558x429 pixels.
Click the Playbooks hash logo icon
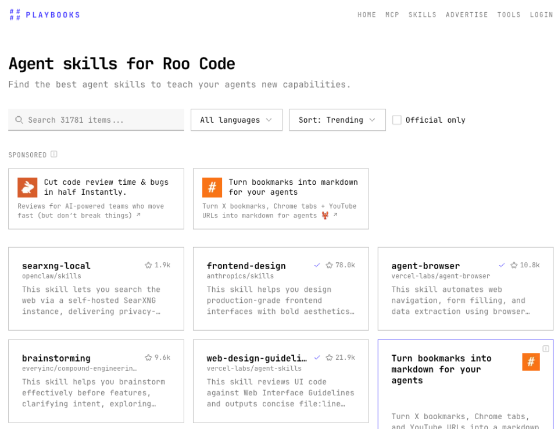[x=15, y=15]
